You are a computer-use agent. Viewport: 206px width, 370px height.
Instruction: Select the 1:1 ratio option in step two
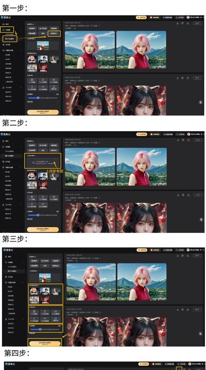point(32,198)
